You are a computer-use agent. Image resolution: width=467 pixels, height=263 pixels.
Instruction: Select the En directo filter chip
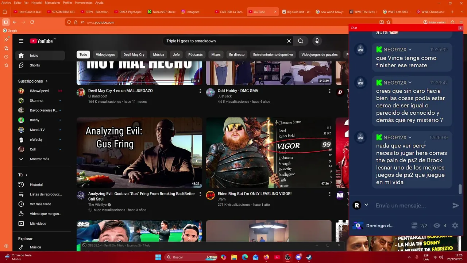click(x=237, y=54)
